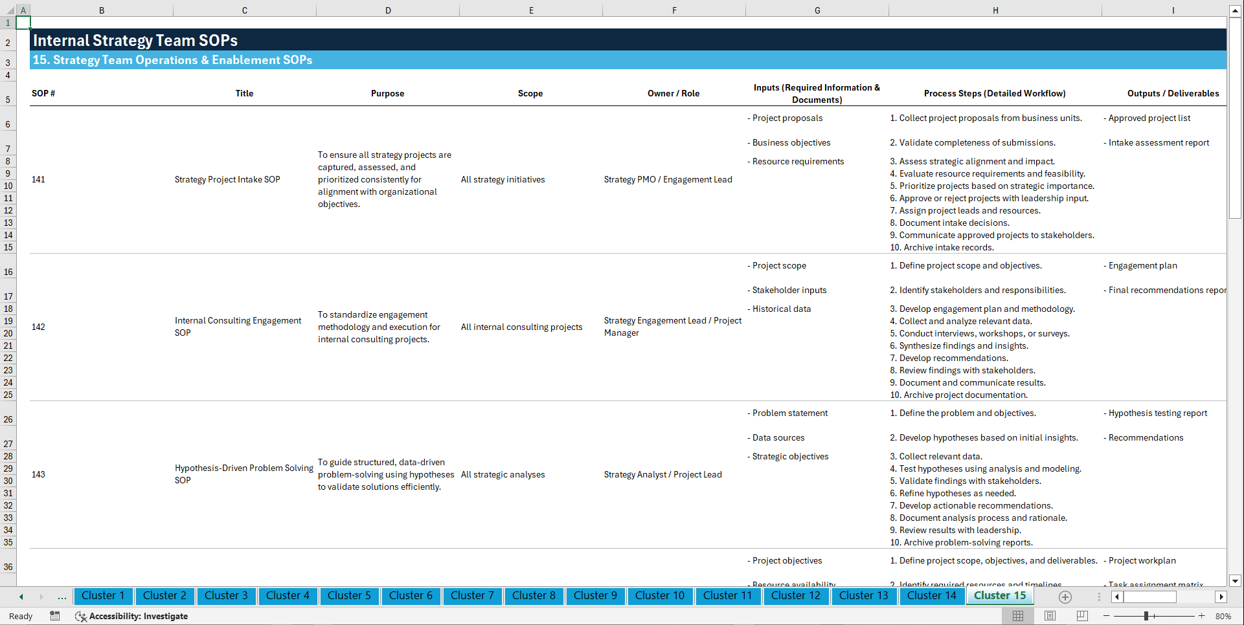Zoom out using the minus icon
Image resolution: width=1244 pixels, height=625 pixels.
1108,616
